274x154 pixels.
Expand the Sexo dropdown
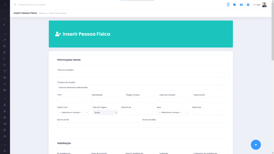pos(173,113)
